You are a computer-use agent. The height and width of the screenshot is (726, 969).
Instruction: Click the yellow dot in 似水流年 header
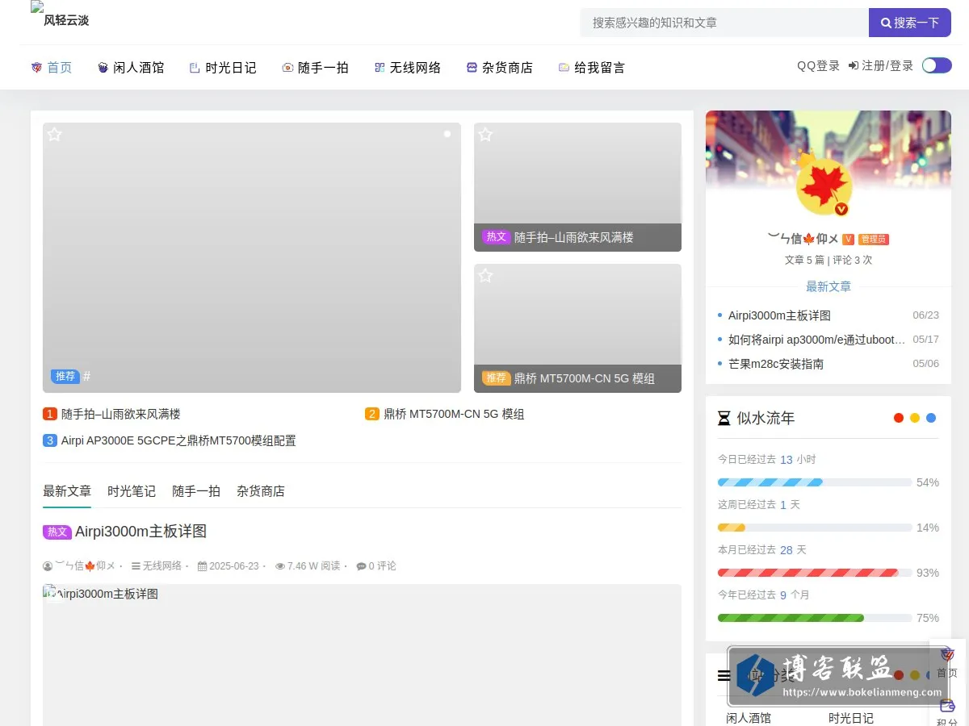point(915,418)
